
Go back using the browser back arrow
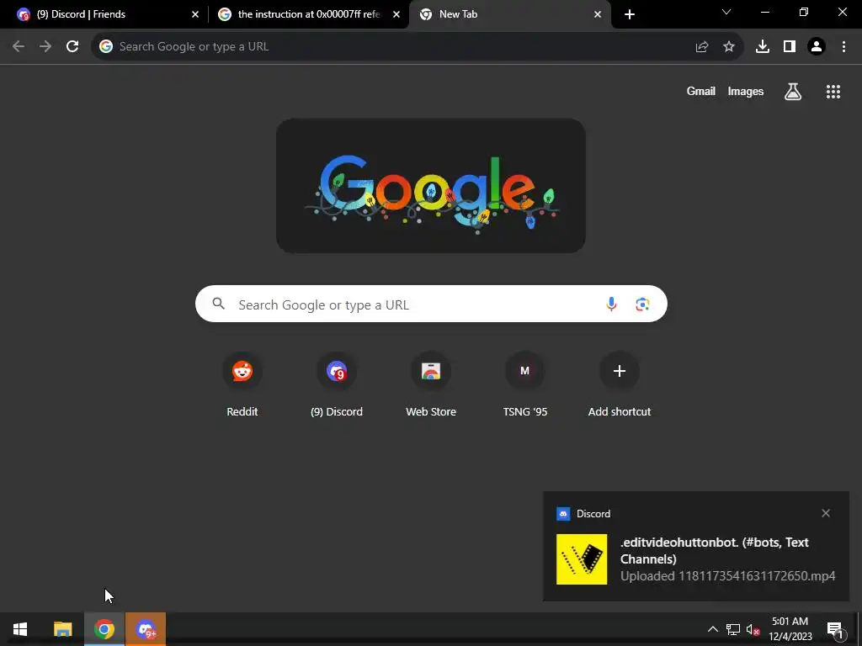[x=19, y=47]
